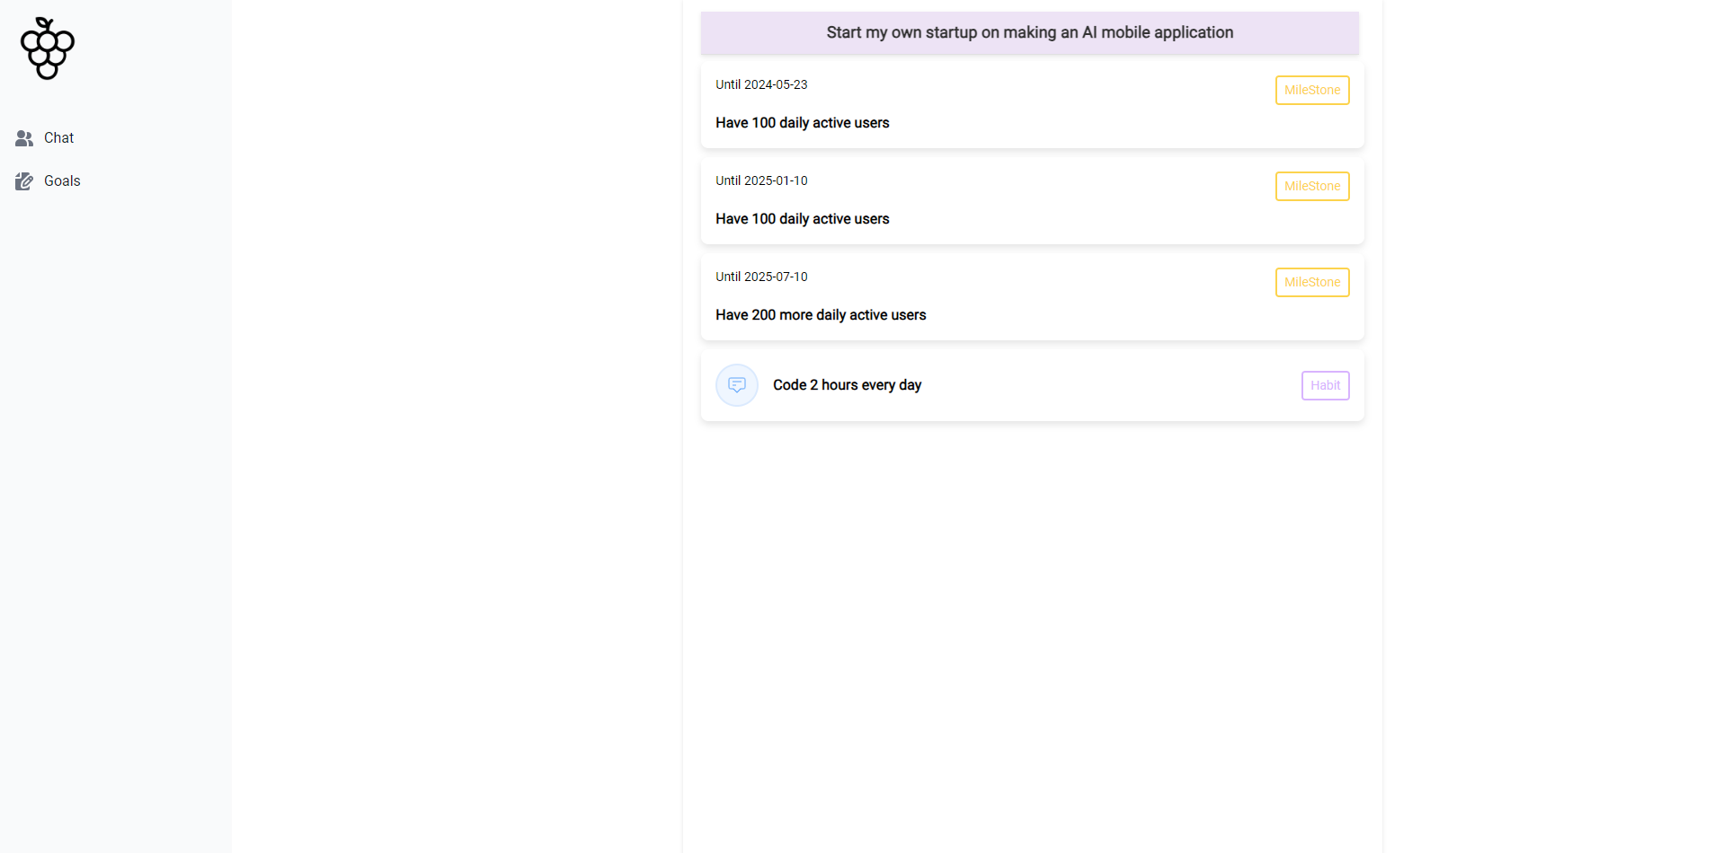Click MileStone tag for 2025-01-10 goal
Image resolution: width=1723 pixels, height=853 pixels.
click(1312, 186)
